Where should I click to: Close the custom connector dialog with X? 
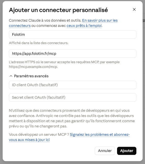point(134,9)
